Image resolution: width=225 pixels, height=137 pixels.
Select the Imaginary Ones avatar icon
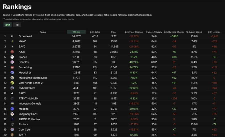(x=12, y=114)
